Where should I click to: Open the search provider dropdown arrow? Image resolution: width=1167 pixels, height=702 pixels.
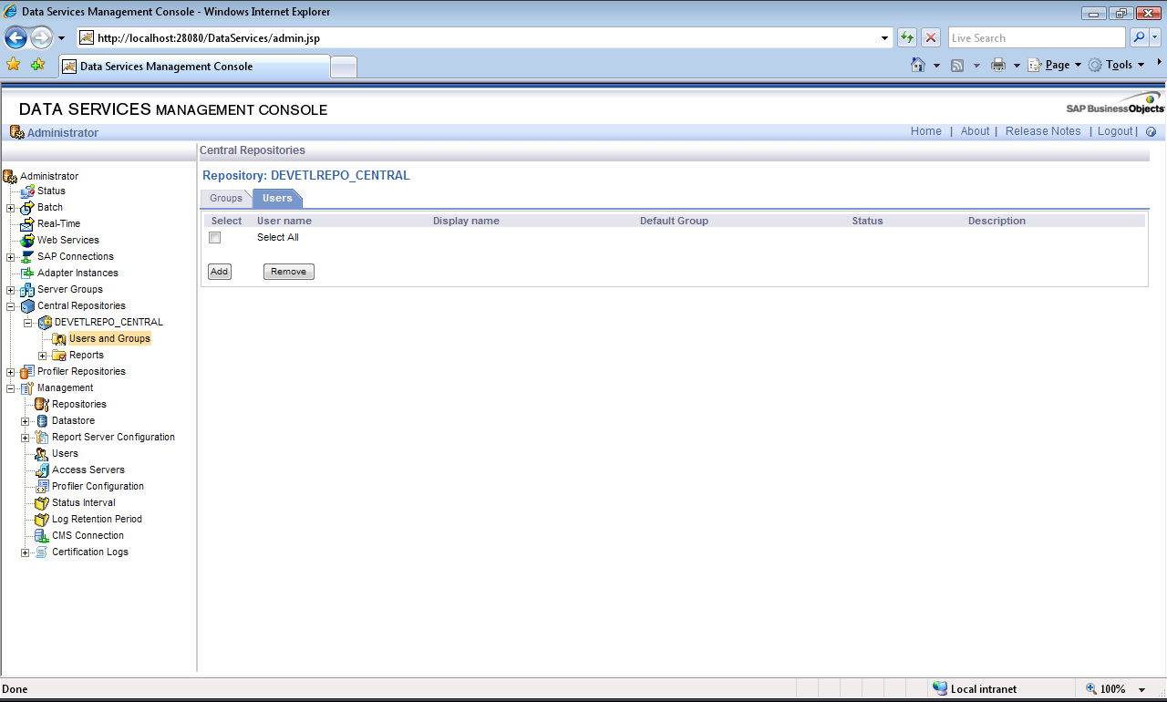1155,37
